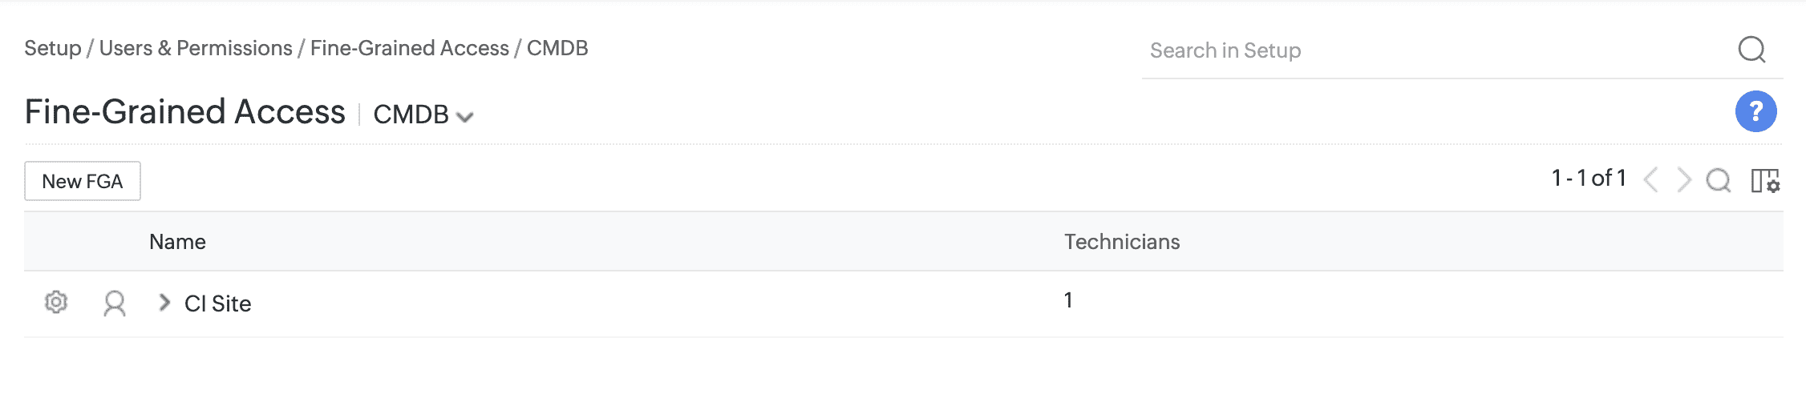Click the technician user icon for CI Site
This screenshot has width=1806, height=410.
pos(115,303)
